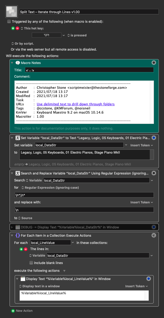Collapse the Set Variable local_DataStr action
This screenshot has height=318, width=164.
point(12,138)
